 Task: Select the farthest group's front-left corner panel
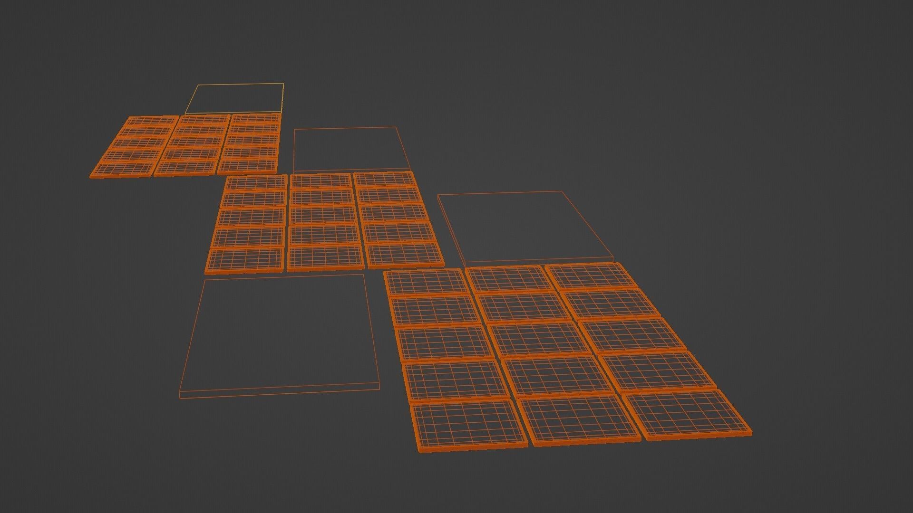[x=125, y=170]
